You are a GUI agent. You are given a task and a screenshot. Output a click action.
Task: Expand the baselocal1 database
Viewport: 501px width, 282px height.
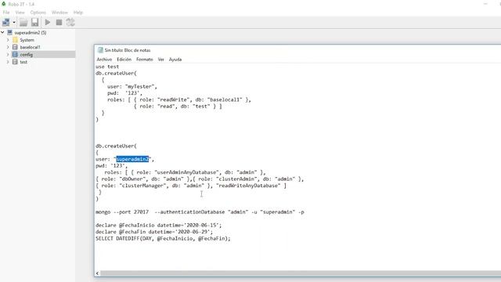tap(8, 47)
